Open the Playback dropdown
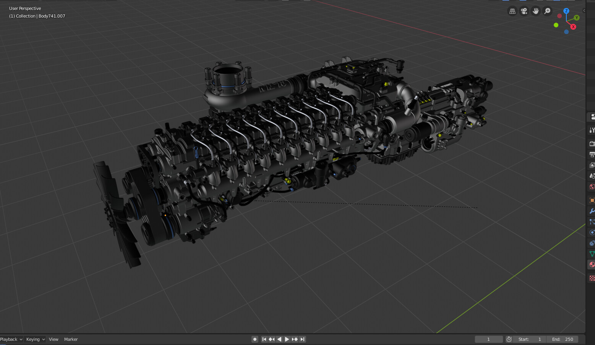Image resolution: width=595 pixels, height=345 pixels. point(11,339)
